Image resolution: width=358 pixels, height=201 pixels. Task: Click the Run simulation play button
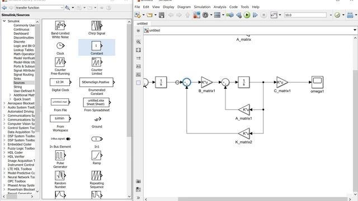coord(247,15)
